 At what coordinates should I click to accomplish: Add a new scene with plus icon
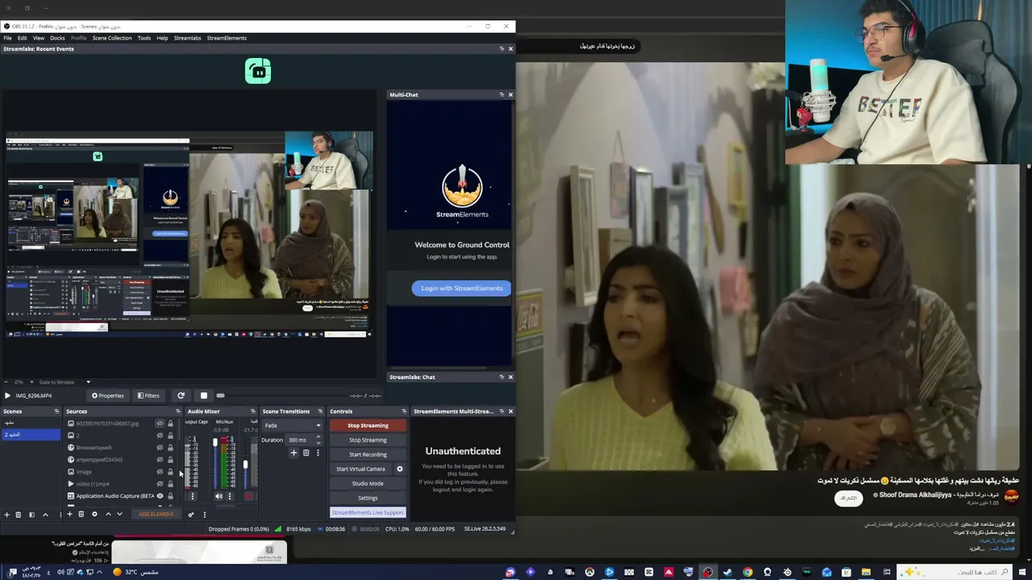click(6, 515)
